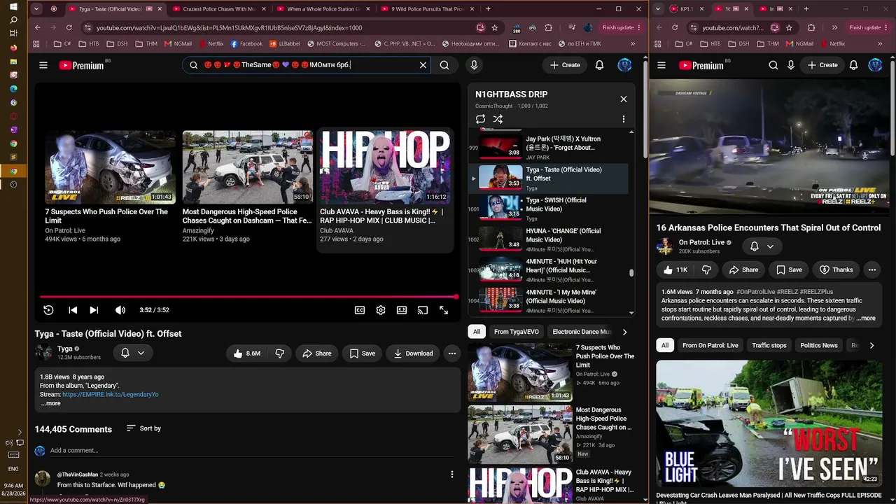Click Finish update in the right browser
The image size is (896, 504).
tap(869, 28)
